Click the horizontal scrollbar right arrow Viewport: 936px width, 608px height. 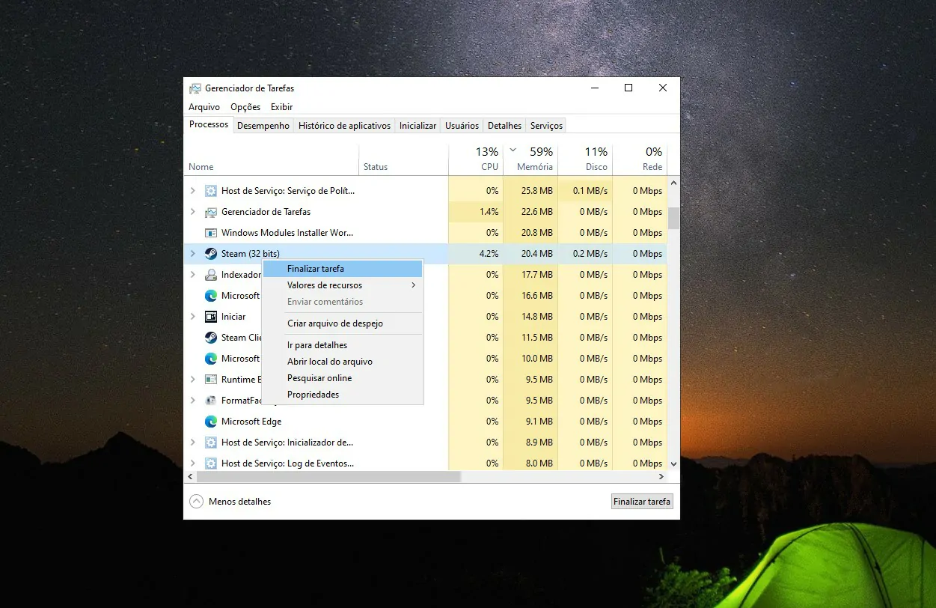(661, 477)
